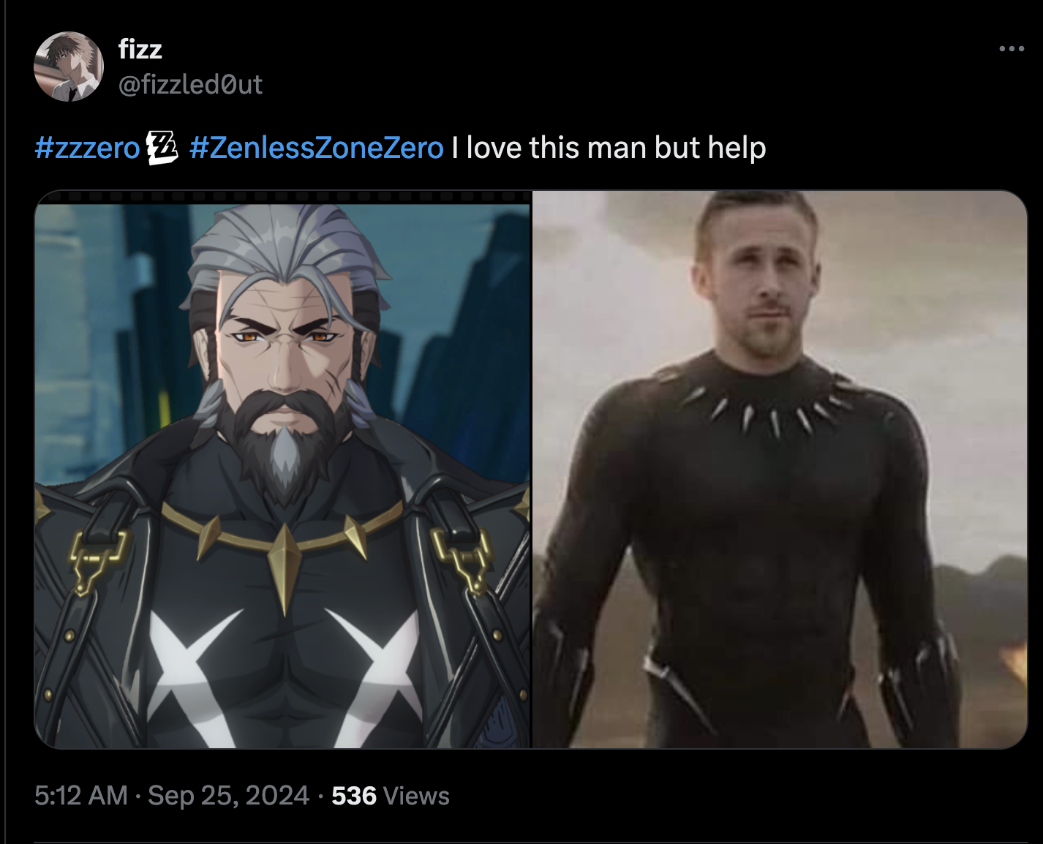Viewport: 1043px width, 844px height.
Task: Click the Sep 25, 2024 date
Action: [228, 796]
